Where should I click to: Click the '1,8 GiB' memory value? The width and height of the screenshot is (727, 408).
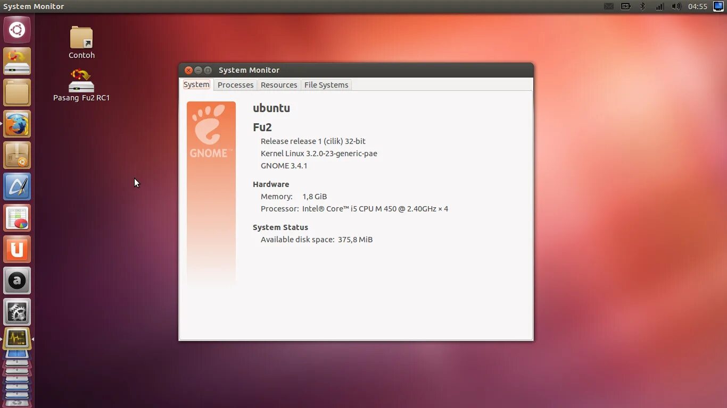coord(315,197)
